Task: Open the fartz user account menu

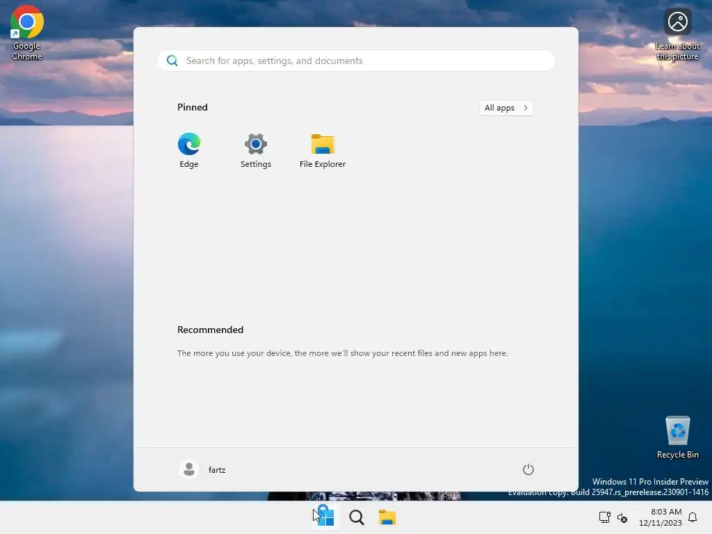Action: click(203, 469)
